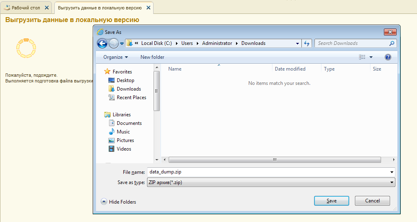Select Desktop in Favorites

pyautogui.click(x=125, y=80)
